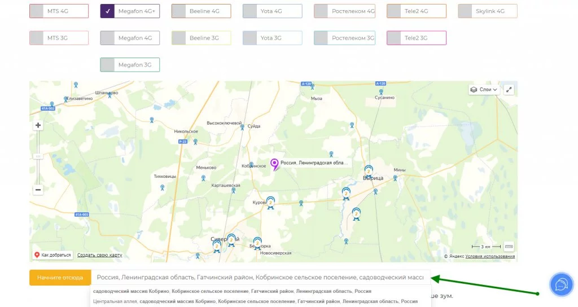Click the tower cluster marker in Вырица

coord(368,172)
